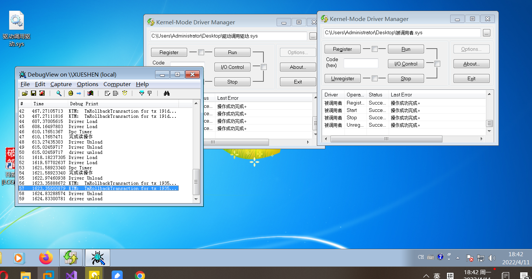
Task: Tick the Run/Stop bracket checkbox in 被调用者.sys window
Action: click(437, 64)
